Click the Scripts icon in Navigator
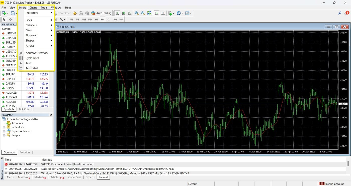Viewport: 351px width, 186px height. (x=9, y=135)
